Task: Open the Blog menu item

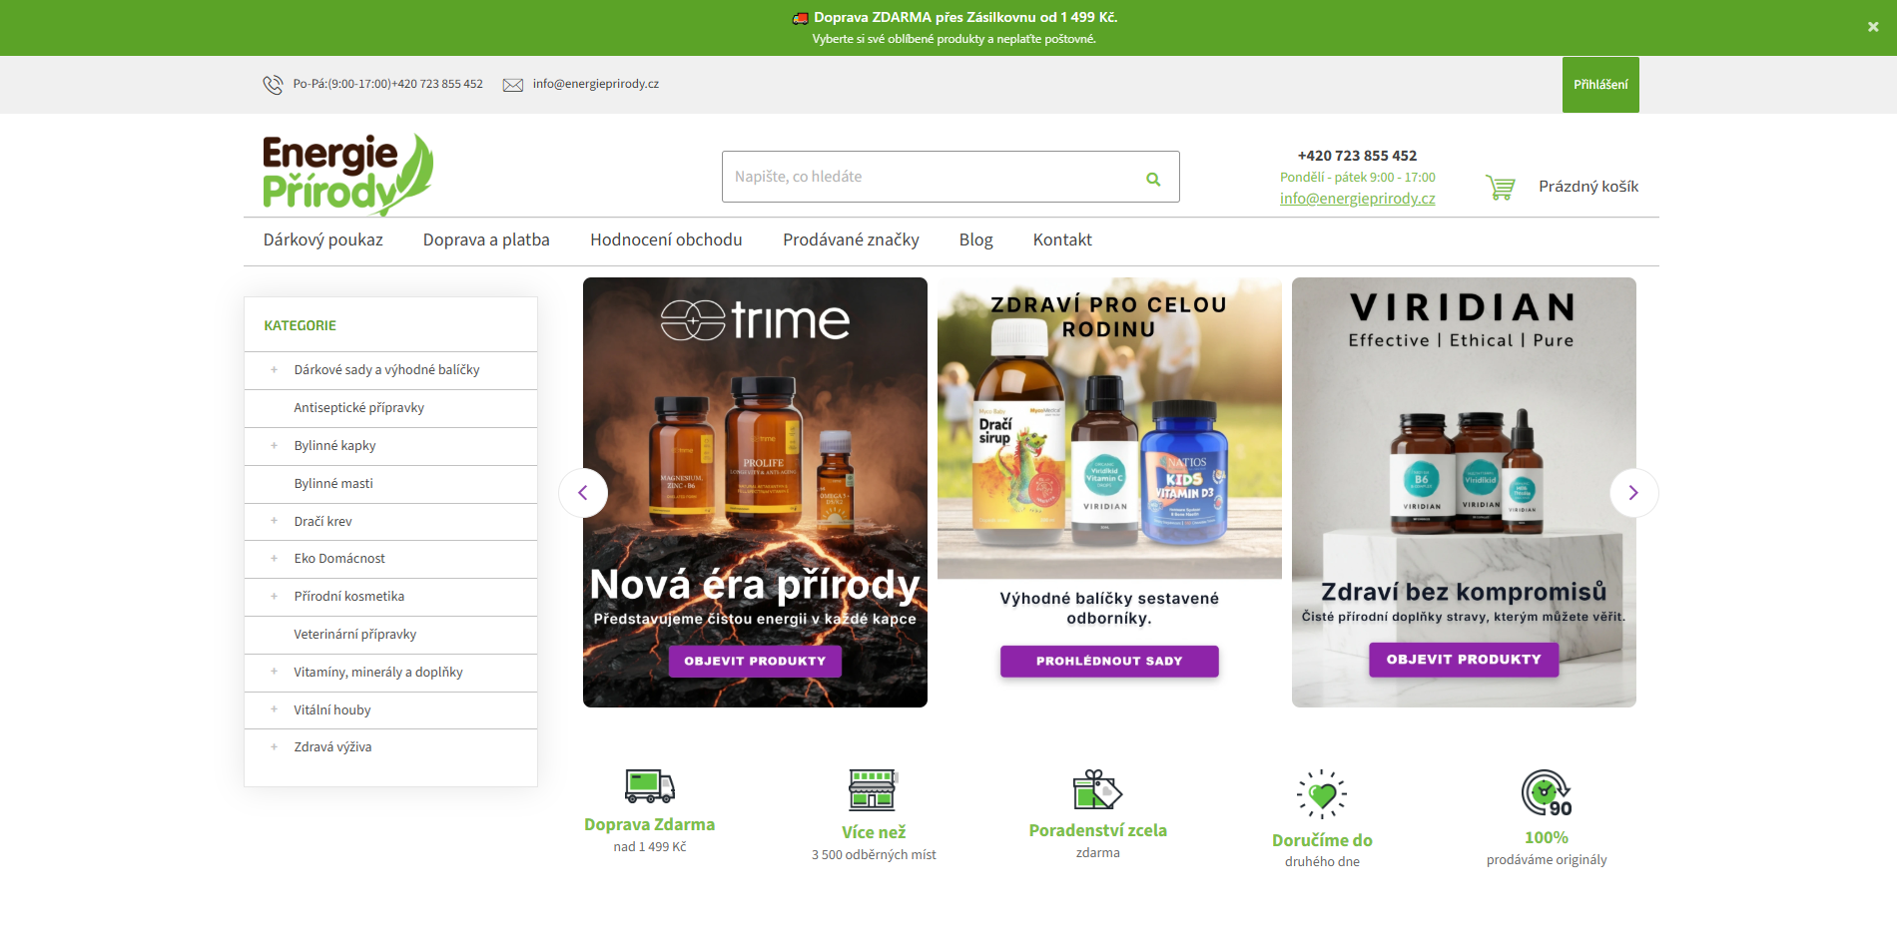Action: click(x=975, y=240)
